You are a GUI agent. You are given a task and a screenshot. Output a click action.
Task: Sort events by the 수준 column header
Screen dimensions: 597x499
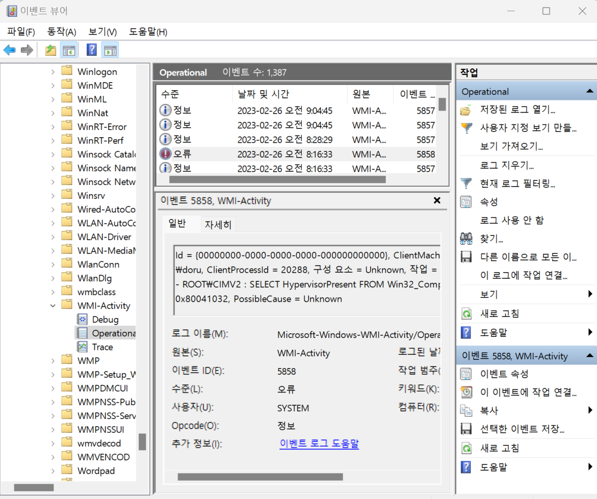[194, 94]
